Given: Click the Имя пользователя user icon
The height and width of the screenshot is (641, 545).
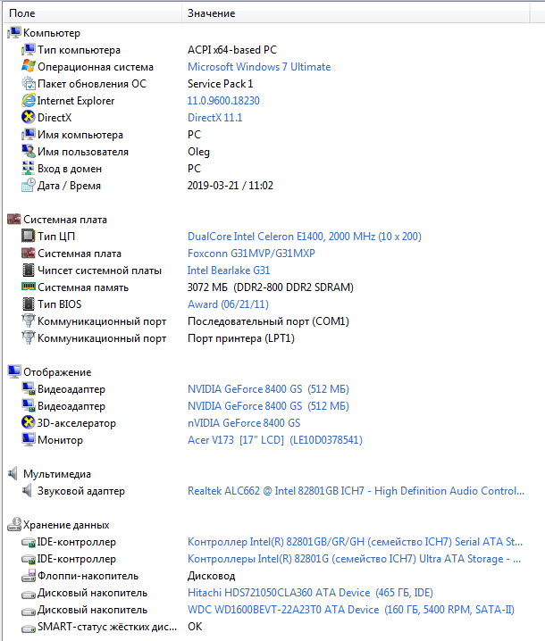Looking at the screenshot, I should [x=29, y=151].
